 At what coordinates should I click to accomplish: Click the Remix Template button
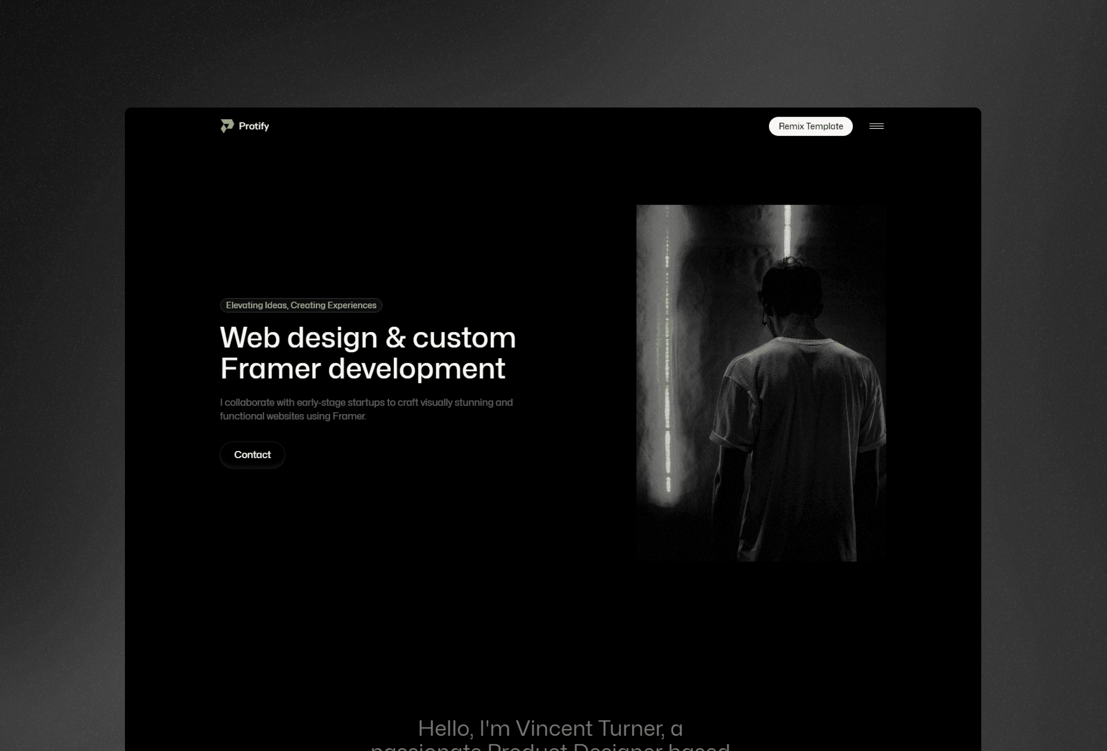pos(810,126)
